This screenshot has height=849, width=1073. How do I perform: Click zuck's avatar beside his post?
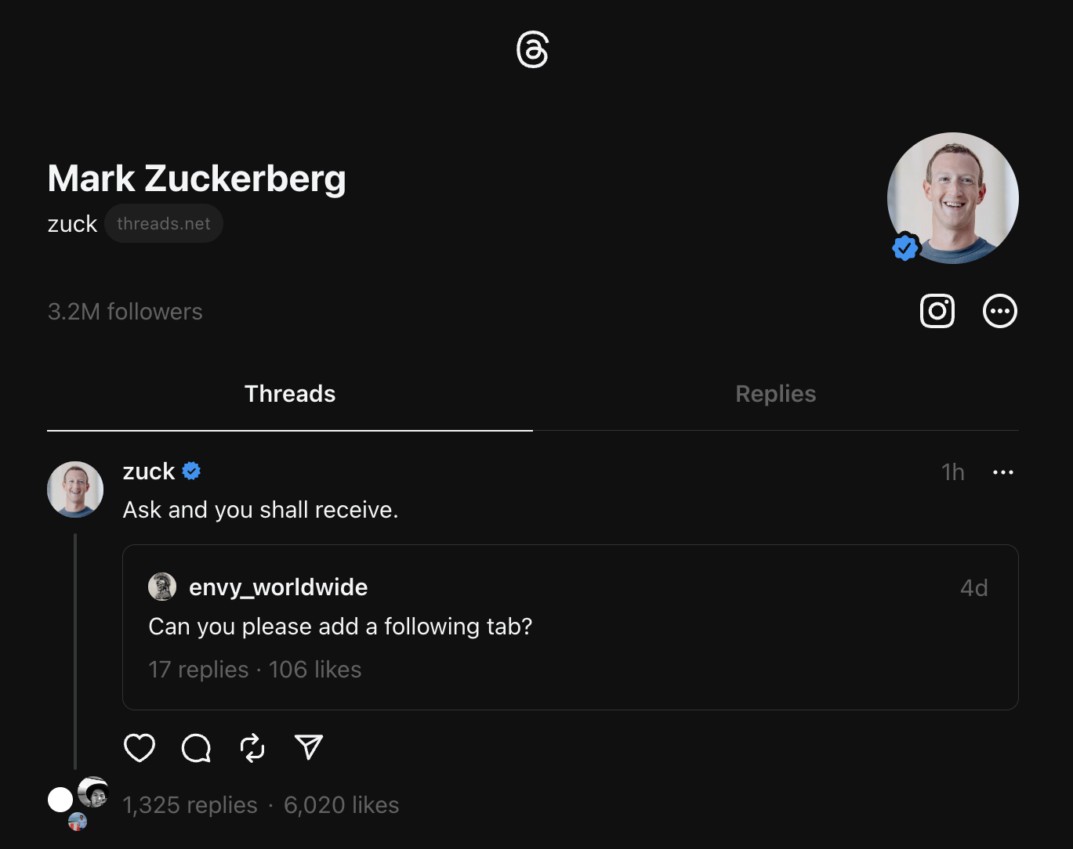pos(74,489)
